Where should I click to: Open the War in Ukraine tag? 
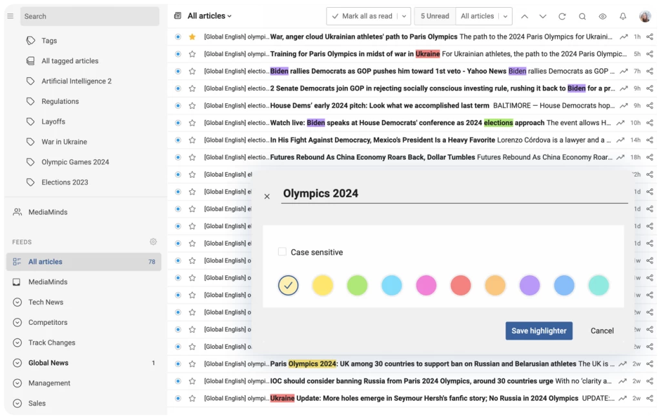pyautogui.click(x=64, y=142)
